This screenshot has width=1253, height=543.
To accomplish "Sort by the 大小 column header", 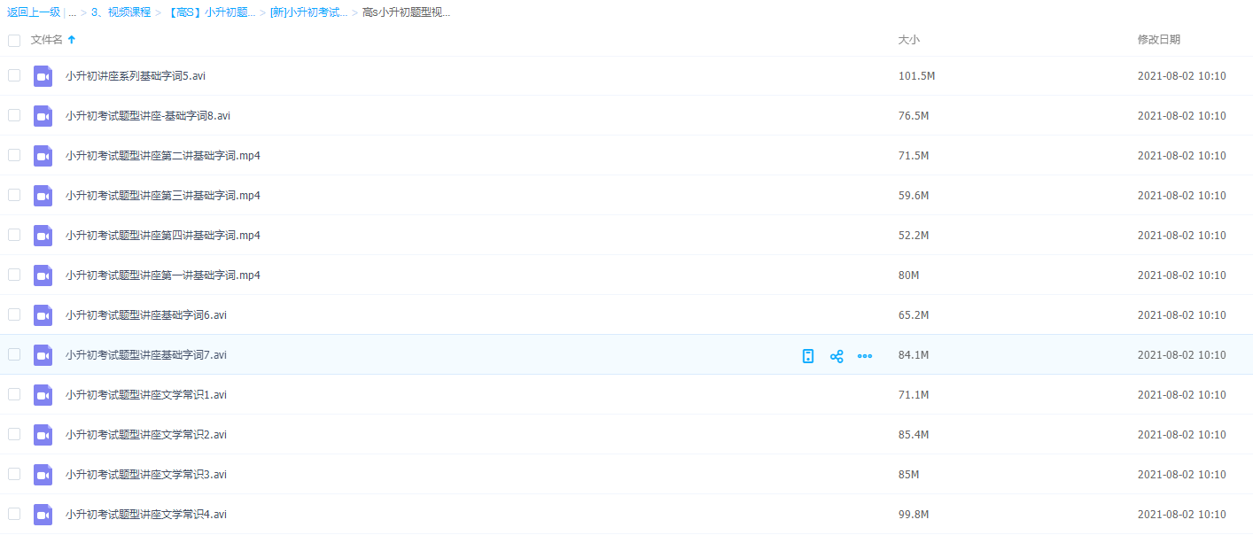I will point(908,40).
